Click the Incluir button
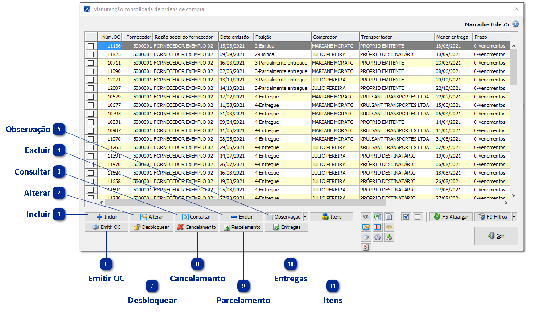 click(x=107, y=217)
